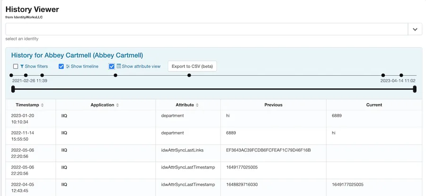Click the first timeline dot at the far left
Image resolution: width=426 pixels, height=196 pixels.
point(11,75)
